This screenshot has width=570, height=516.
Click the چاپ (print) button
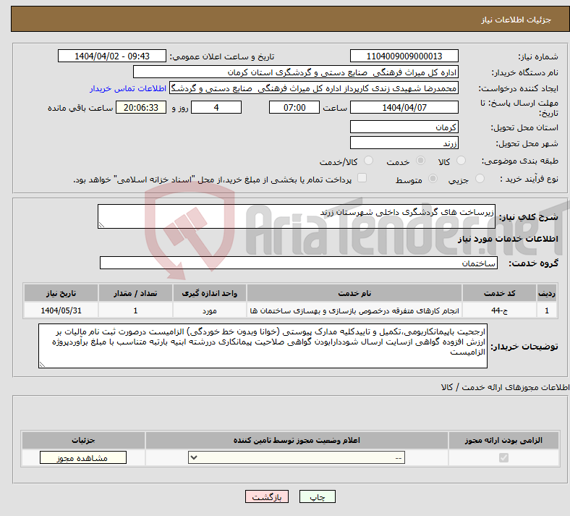tap(317, 496)
